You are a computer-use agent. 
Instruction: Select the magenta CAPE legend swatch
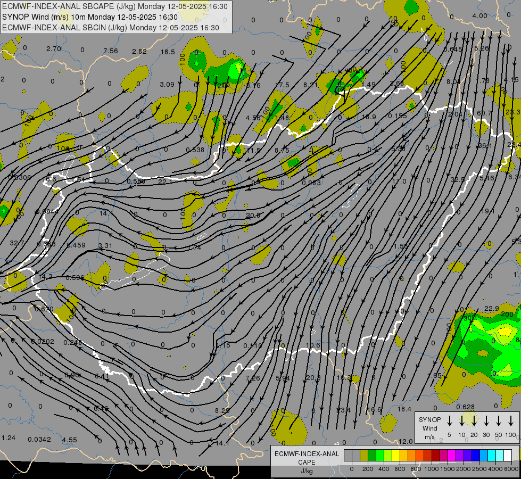(x=452, y=455)
